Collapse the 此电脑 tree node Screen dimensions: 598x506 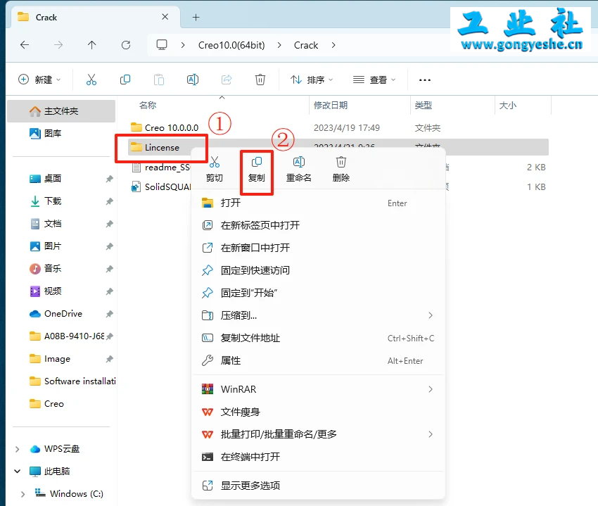[x=17, y=472]
